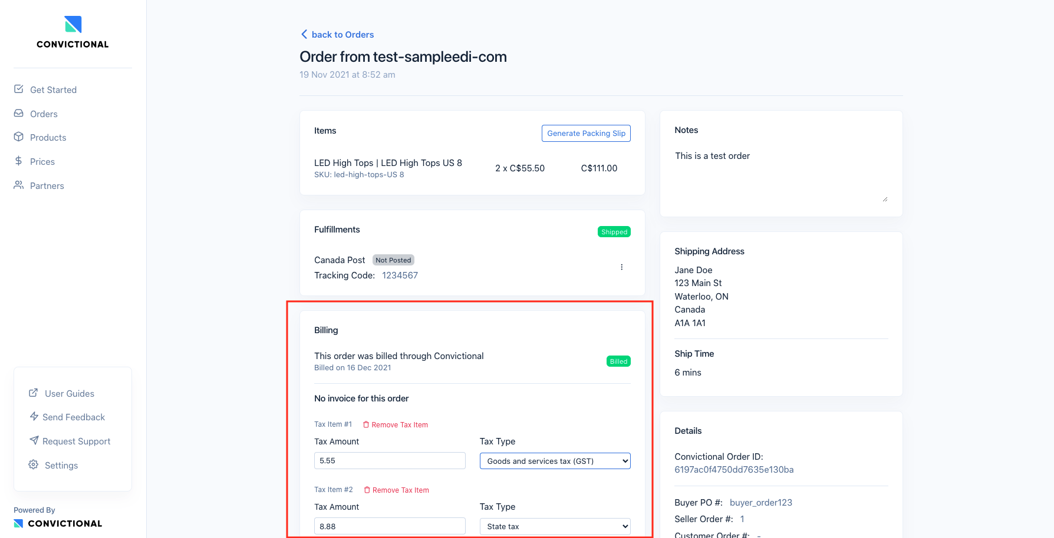Click the LED High Tops item name
The width and height of the screenshot is (1054, 538).
coord(388,162)
